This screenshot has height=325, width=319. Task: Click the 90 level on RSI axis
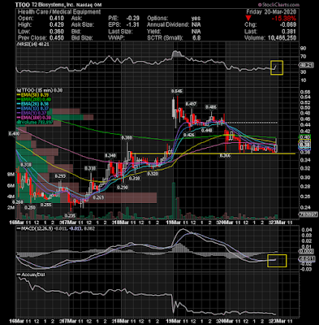(x=303, y=49)
